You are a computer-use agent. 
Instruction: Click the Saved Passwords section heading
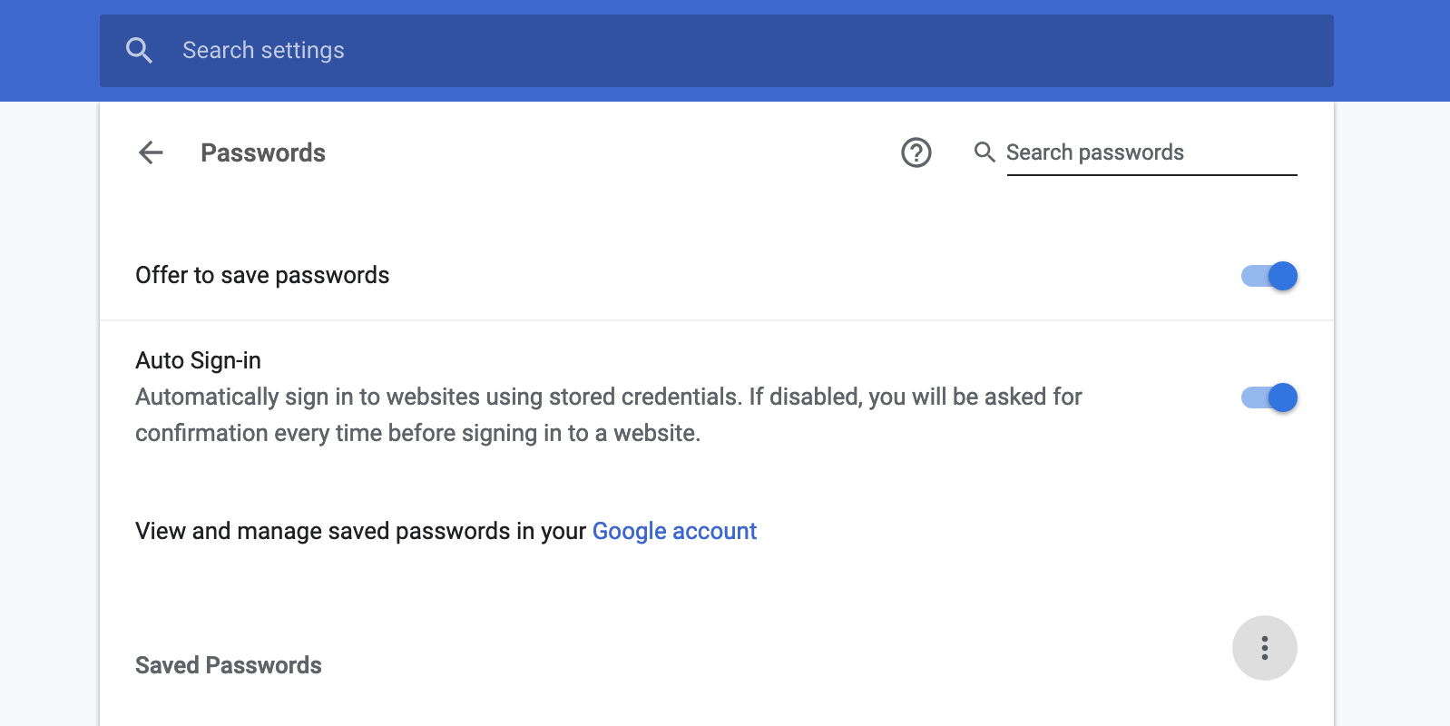pos(229,665)
